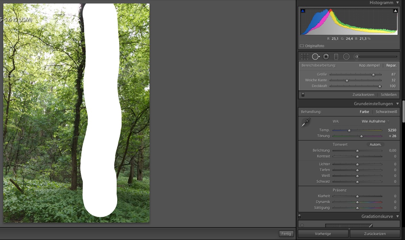
Task: Toggle the spot removal panel switch
Action: pos(303,95)
